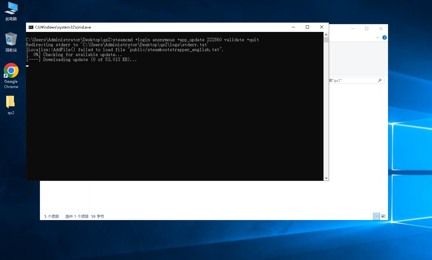
Task: Open the Google Chrome desktop shortcut
Action: [x=11, y=71]
